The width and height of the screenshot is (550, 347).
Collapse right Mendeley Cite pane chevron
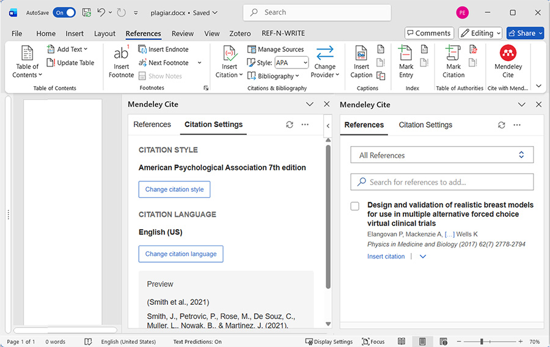pos(522,104)
